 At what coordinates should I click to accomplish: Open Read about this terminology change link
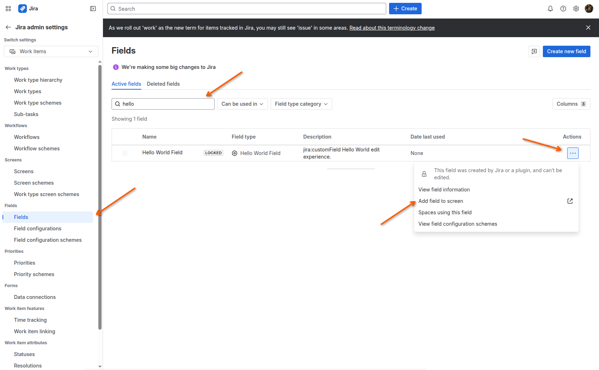392,28
